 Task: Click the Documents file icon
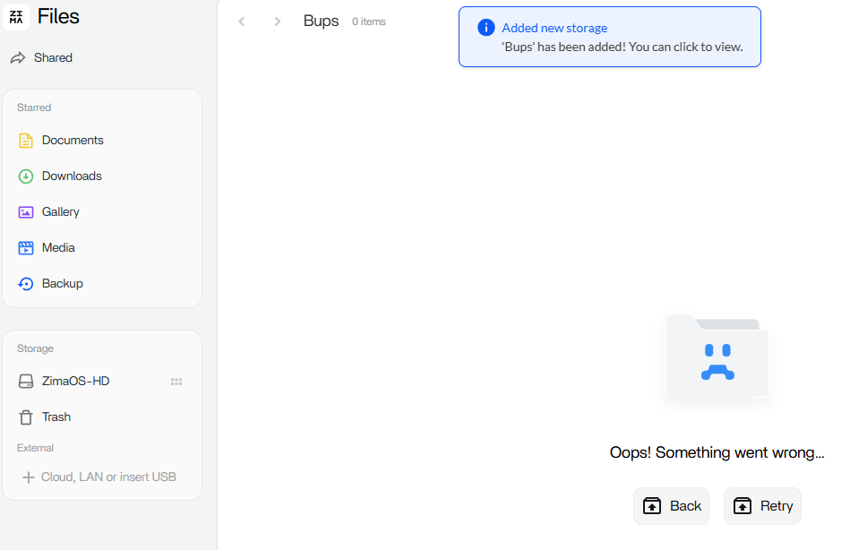pyautogui.click(x=26, y=141)
